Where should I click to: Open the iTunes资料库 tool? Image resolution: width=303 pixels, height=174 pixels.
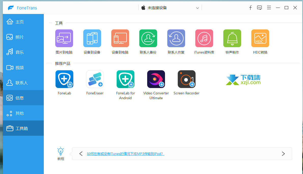click(204, 38)
